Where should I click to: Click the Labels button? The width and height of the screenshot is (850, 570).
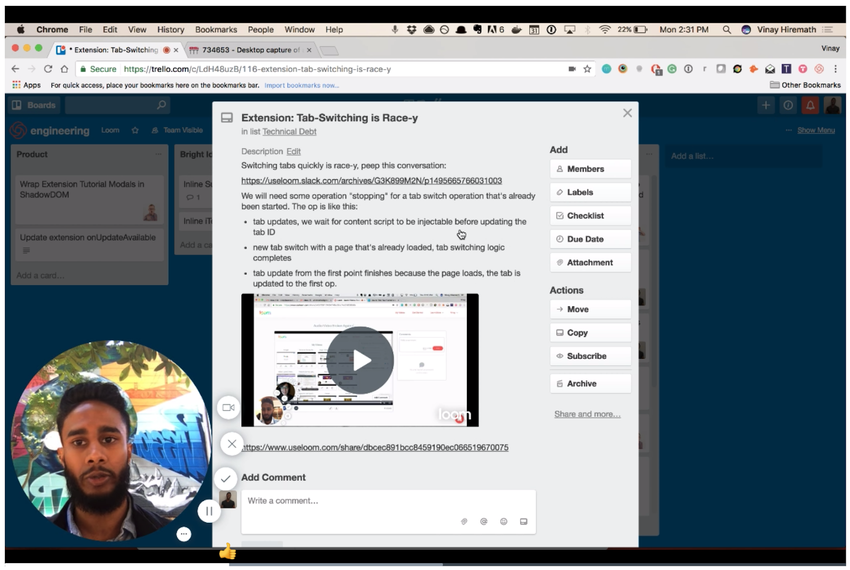pyautogui.click(x=590, y=192)
